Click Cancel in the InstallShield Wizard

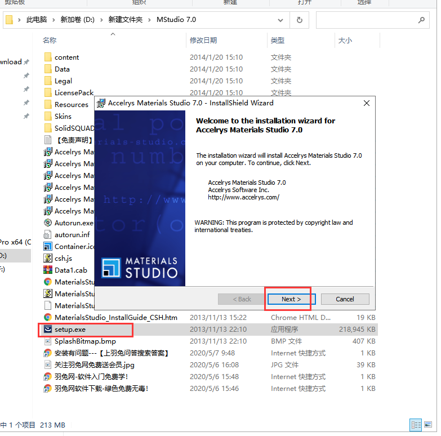[345, 299]
